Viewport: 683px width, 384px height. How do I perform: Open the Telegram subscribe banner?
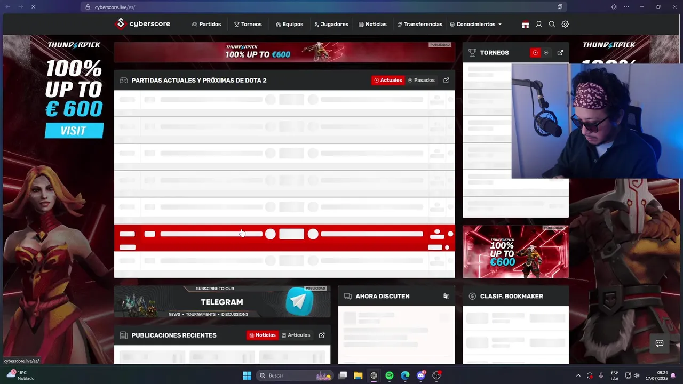(x=222, y=302)
